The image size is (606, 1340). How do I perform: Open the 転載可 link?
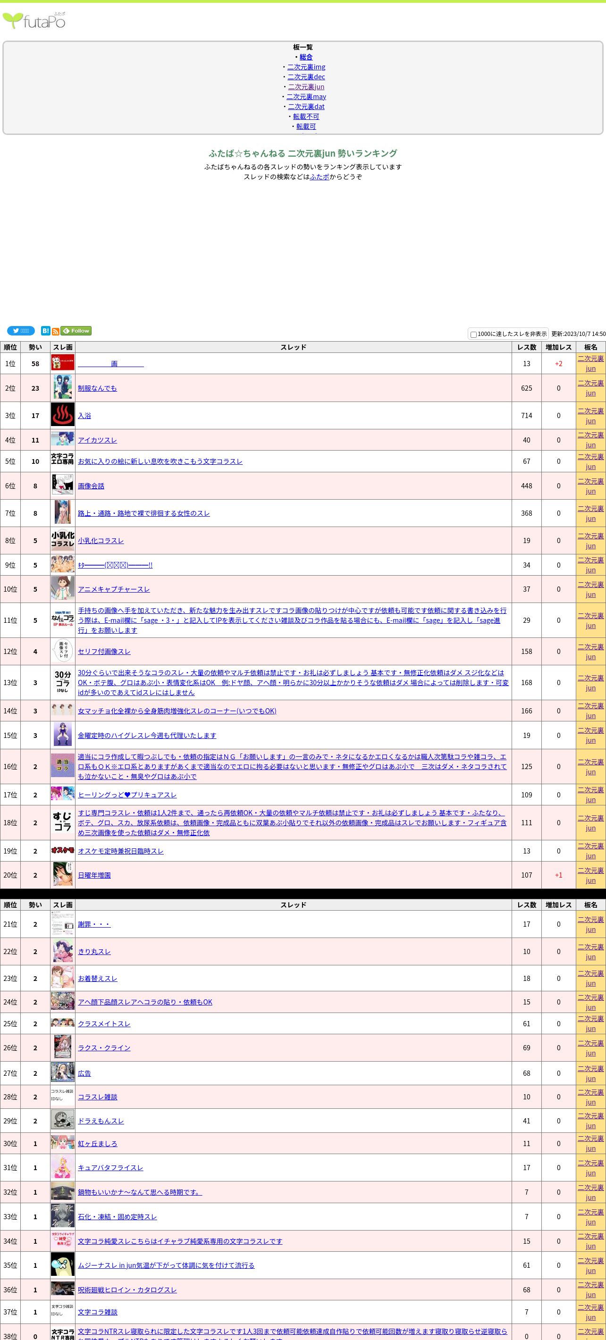coord(306,126)
